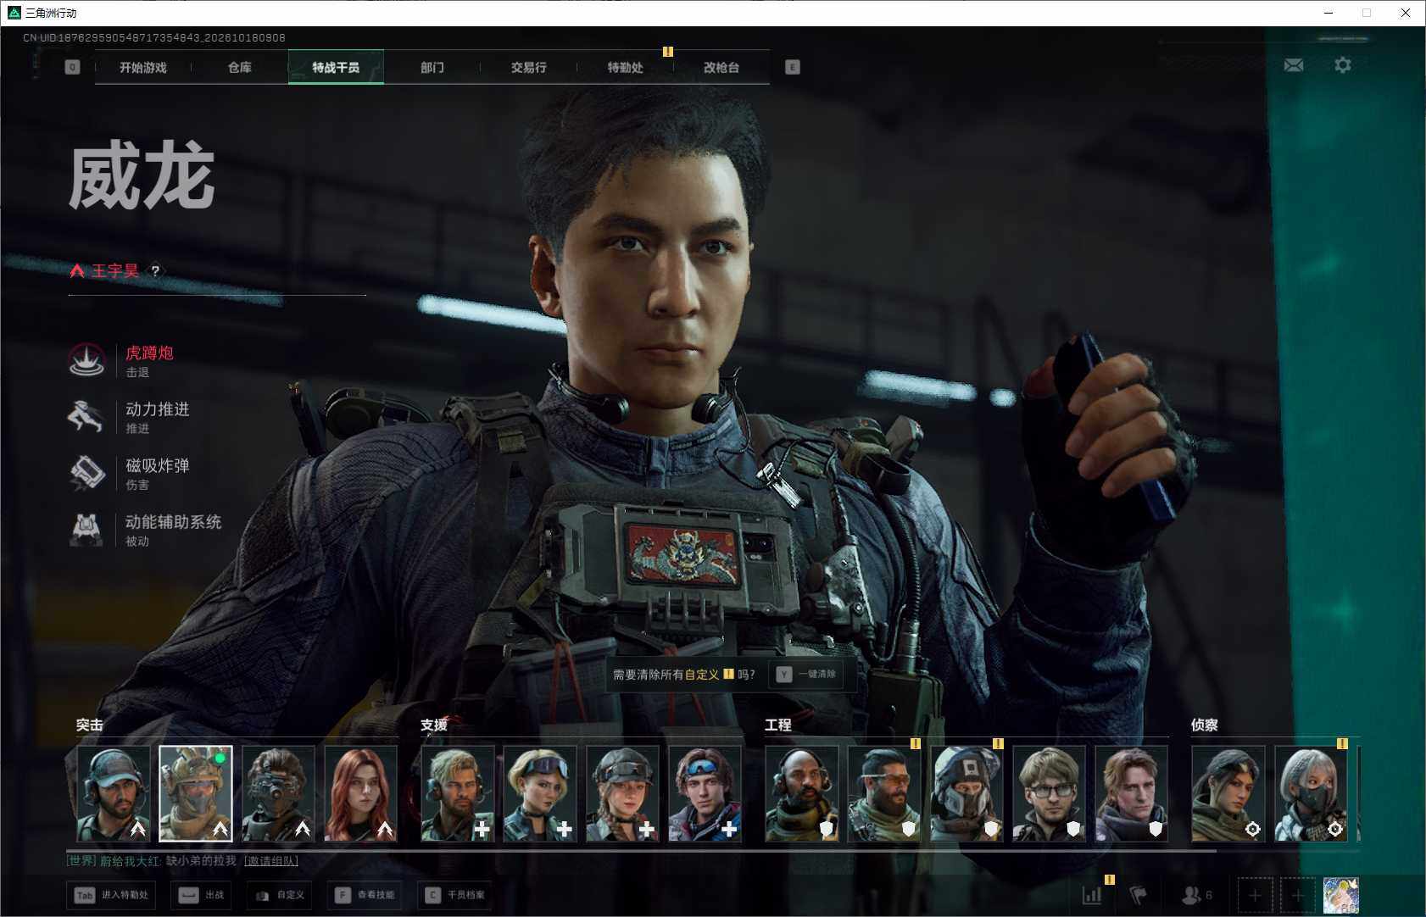Click the 进入特勤处 button
Screen dimensions: 1426x917
pyautogui.click(x=113, y=895)
